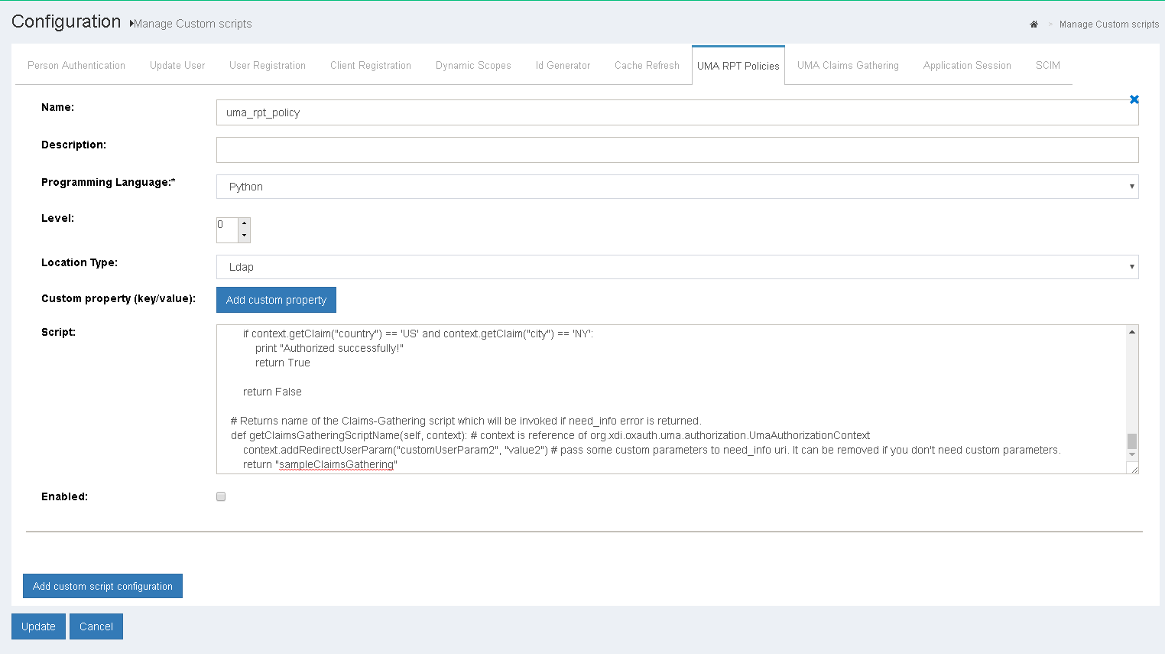This screenshot has width=1165, height=654.
Task: Remove the script using the blue X icon
Action: click(1134, 99)
